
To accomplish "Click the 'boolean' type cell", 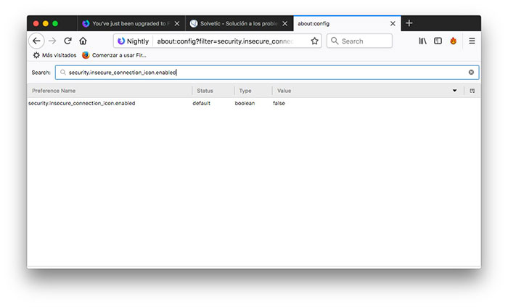I will [x=245, y=103].
